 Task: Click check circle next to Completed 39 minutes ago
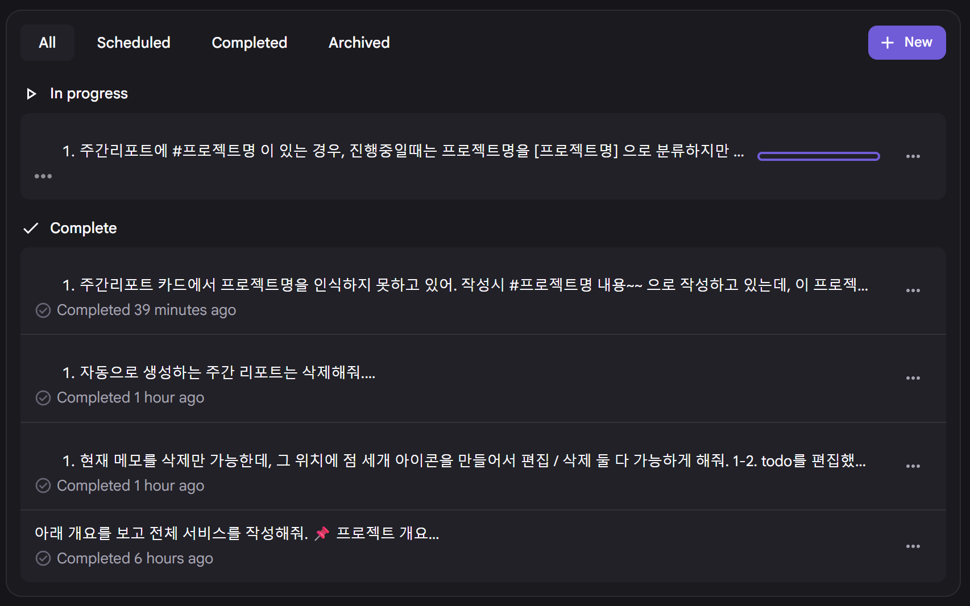click(x=43, y=310)
